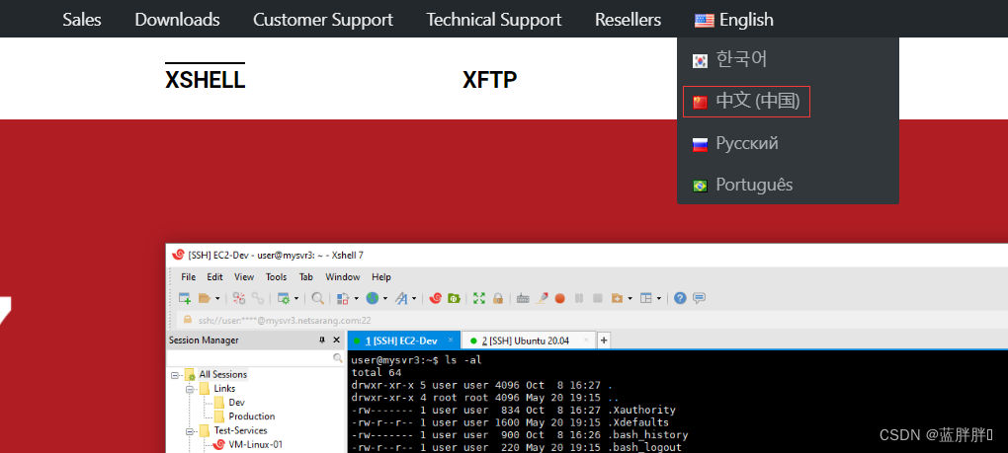Click the session Properties gear-window icon
The width and height of the screenshot is (1008, 453).
pos(284,298)
